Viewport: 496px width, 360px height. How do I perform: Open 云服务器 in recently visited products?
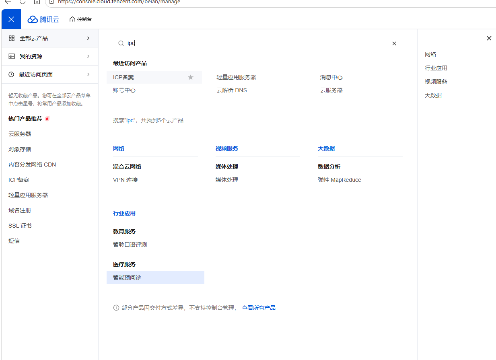(x=331, y=90)
